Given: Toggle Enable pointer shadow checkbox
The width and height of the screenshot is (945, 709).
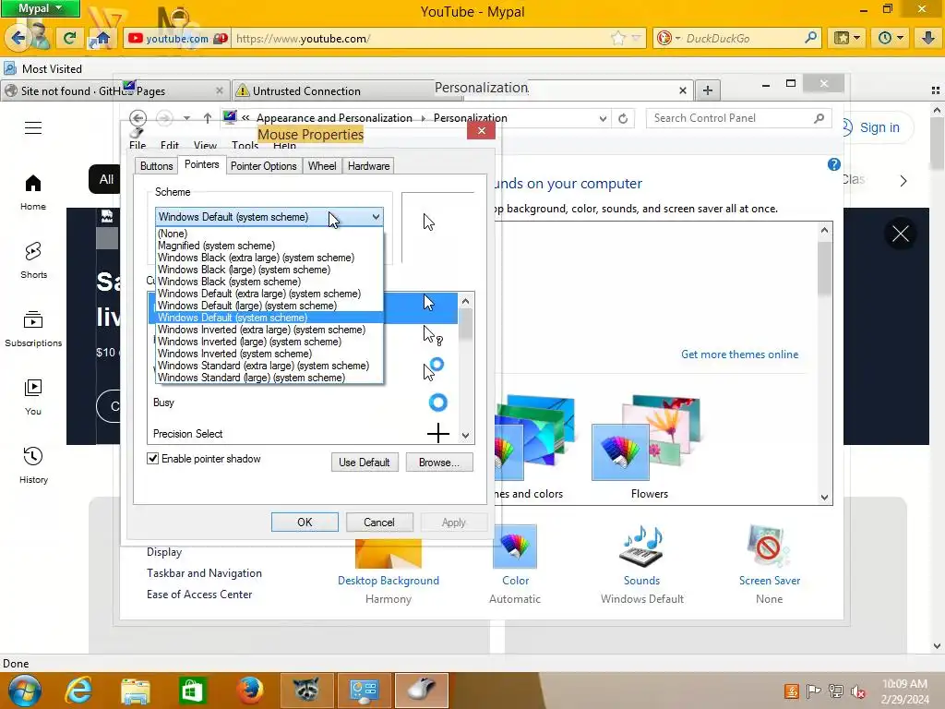Looking at the screenshot, I should pyautogui.click(x=153, y=459).
